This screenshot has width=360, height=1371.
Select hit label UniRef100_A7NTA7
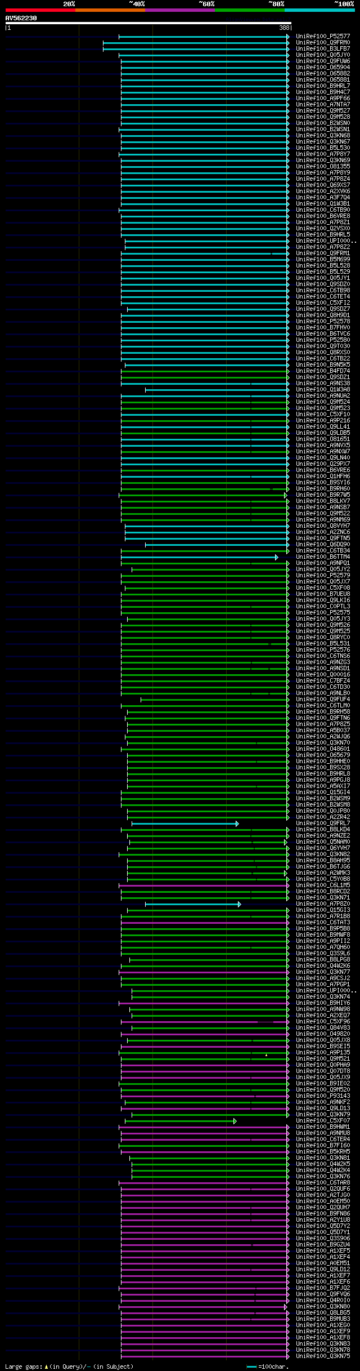click(323, 105)
